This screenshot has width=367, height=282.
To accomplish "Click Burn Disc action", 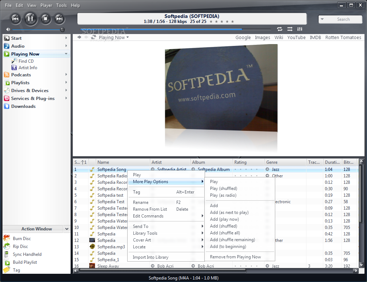I will [22, 239].
